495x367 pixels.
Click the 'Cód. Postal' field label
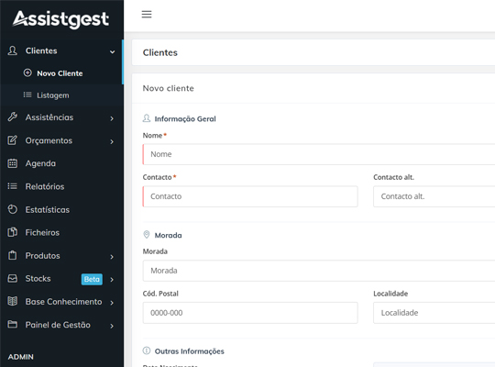[160, 294]
